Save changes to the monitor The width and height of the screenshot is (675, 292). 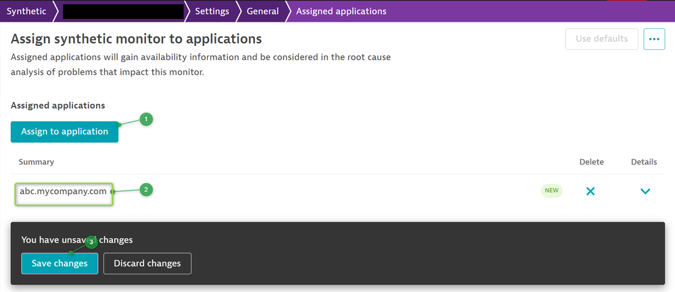[60, 264]
